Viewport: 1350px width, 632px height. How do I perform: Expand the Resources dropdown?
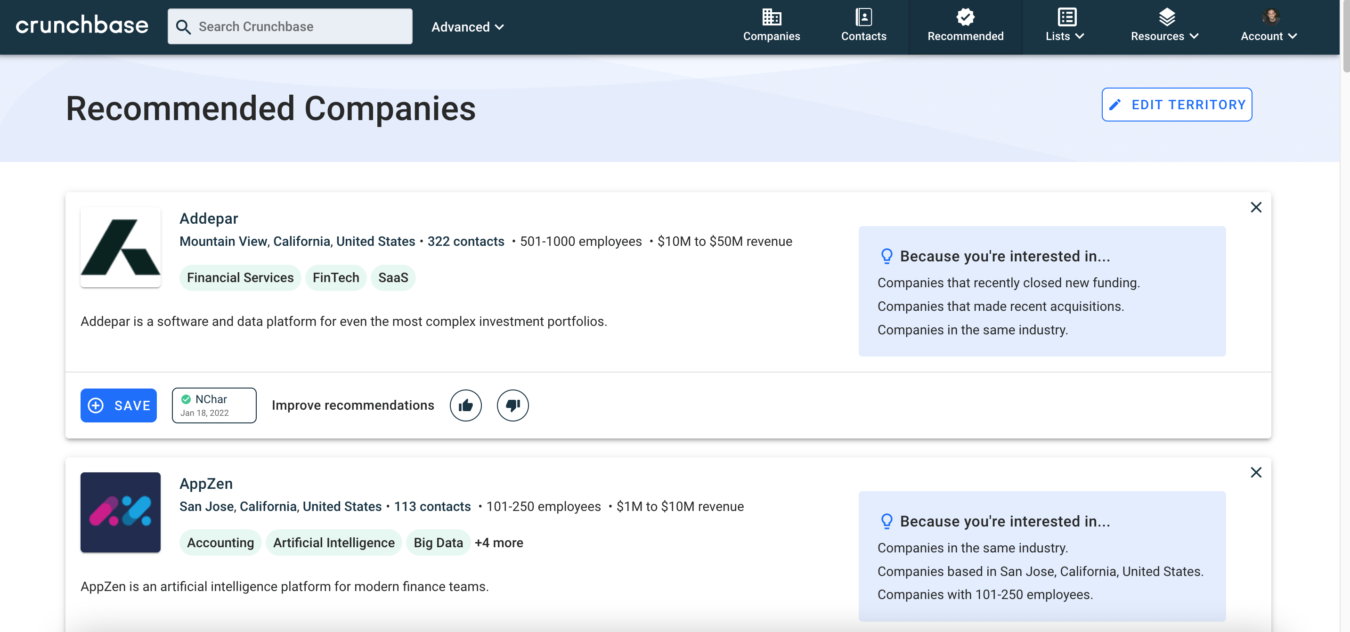(x=1164, y=26)
